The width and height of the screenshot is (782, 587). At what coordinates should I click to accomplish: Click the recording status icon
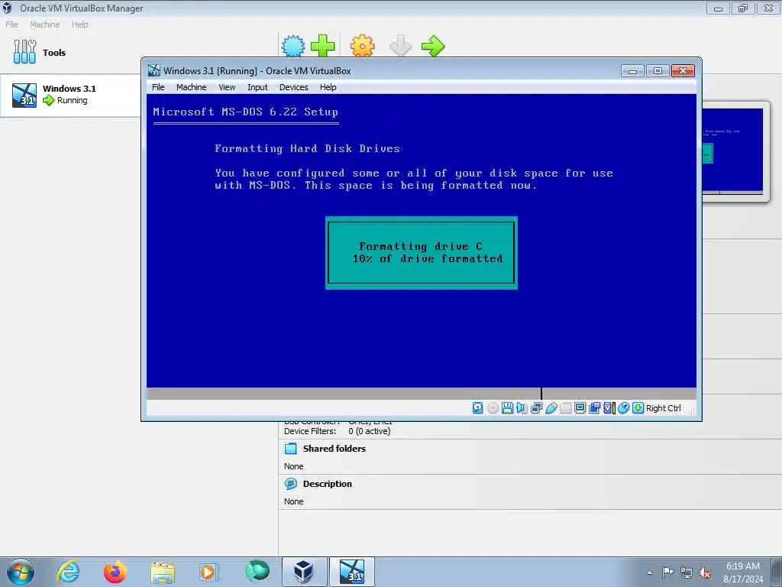pos(594,408)
